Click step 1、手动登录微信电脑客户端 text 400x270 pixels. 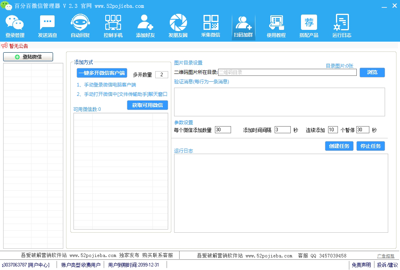[x=106, y=85]
